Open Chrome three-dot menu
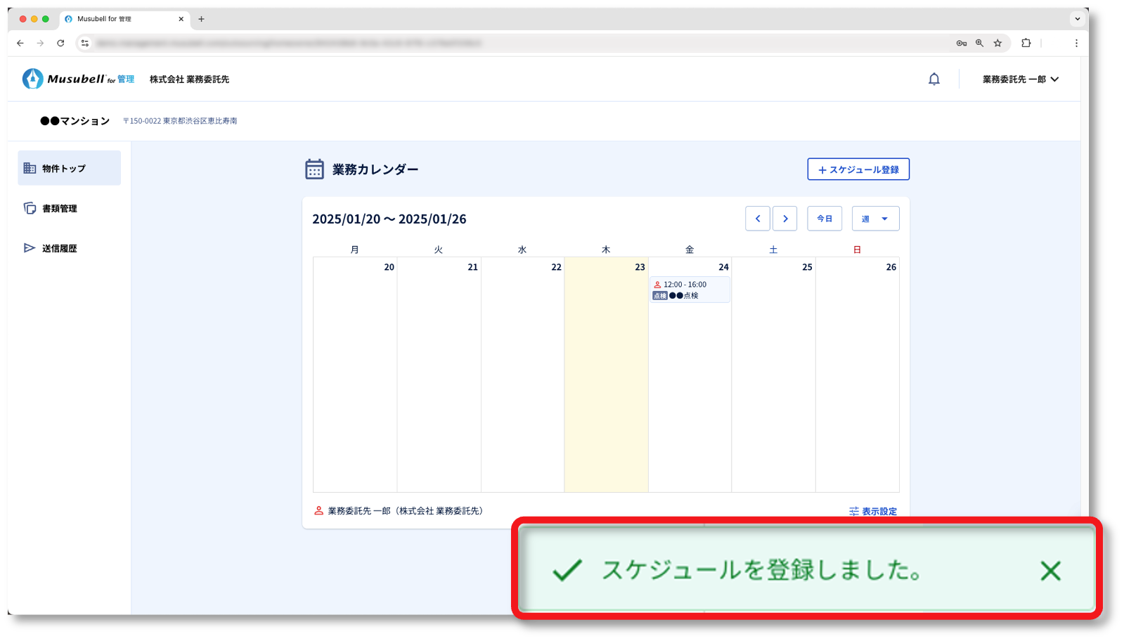This screenshot has height=641, width=1124. tap(1075, 43)
